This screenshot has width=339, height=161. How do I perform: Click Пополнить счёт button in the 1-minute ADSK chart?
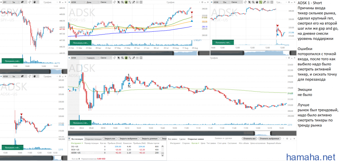pyautogui.click(x=81, y=123)
